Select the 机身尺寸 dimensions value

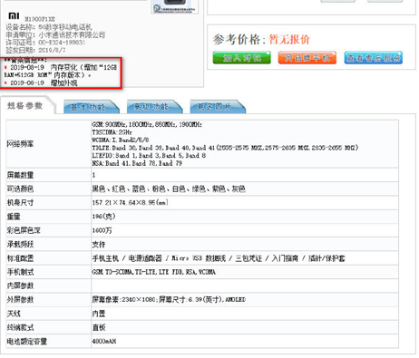pyautogui.click(x=130, y=203)
